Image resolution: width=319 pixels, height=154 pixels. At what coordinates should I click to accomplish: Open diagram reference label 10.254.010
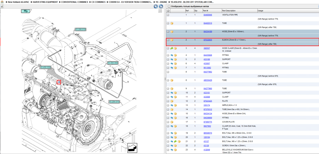coord(114,101)
